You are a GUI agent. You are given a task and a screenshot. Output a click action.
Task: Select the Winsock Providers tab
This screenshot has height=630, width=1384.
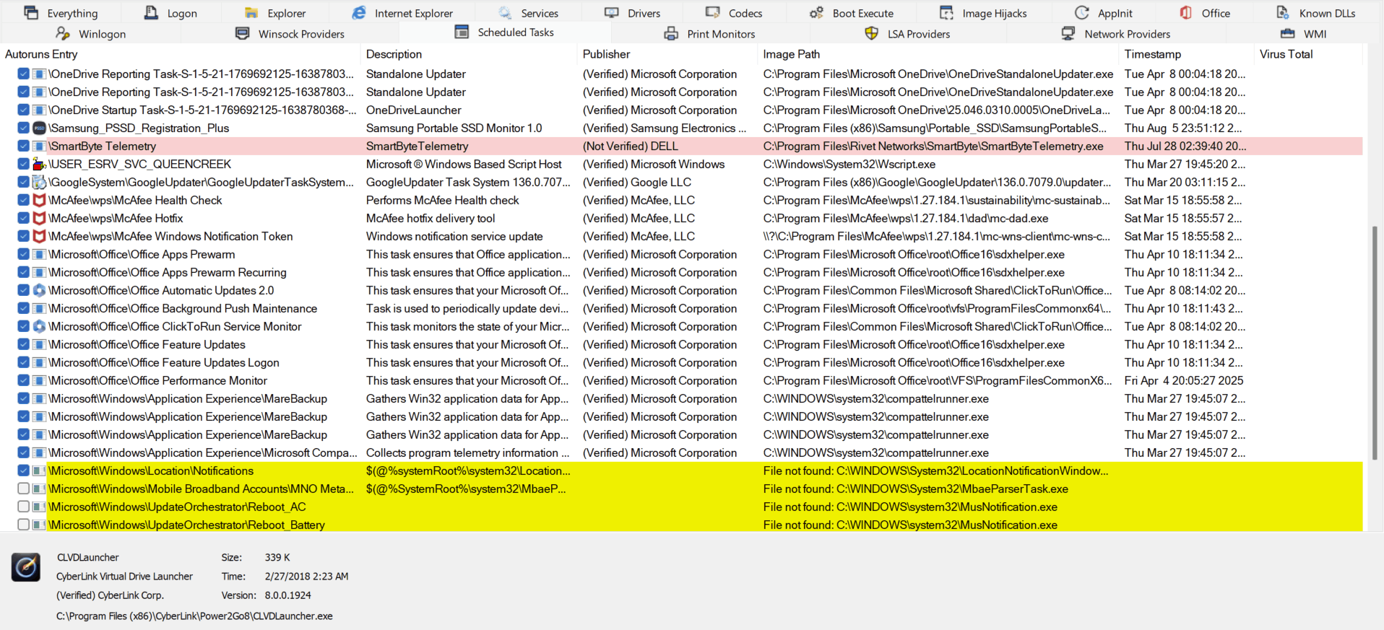click(290, 34)
